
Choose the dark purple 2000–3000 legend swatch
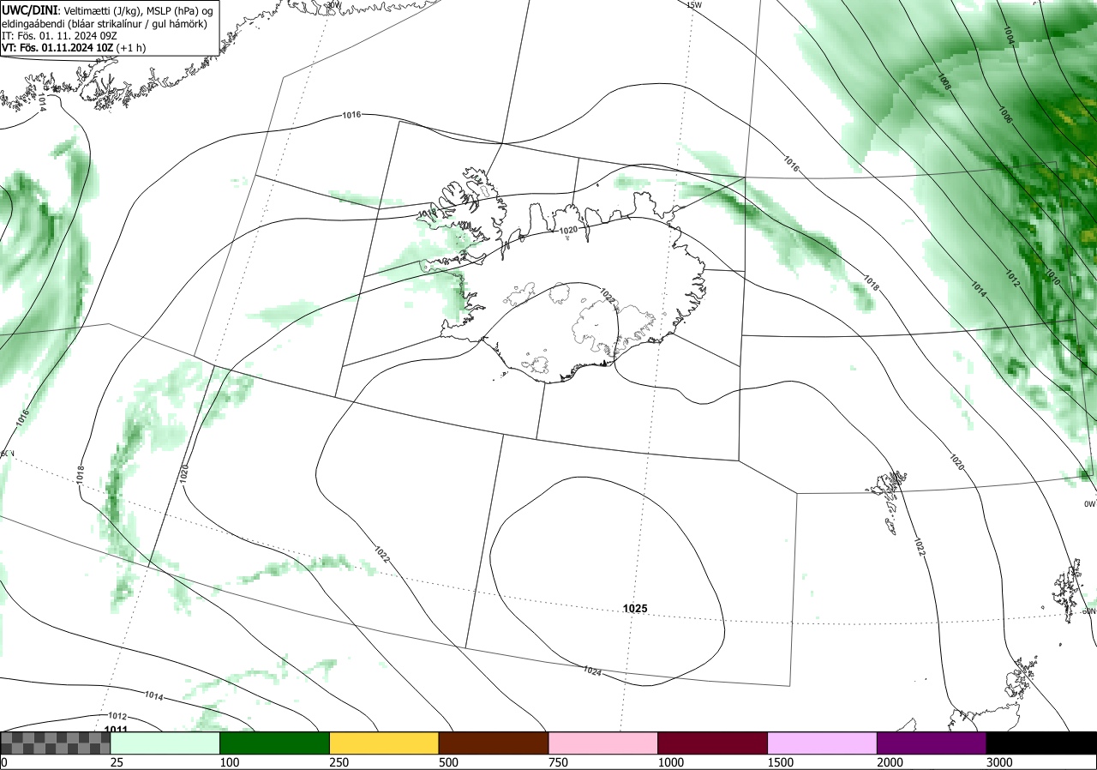coord(932,743)
